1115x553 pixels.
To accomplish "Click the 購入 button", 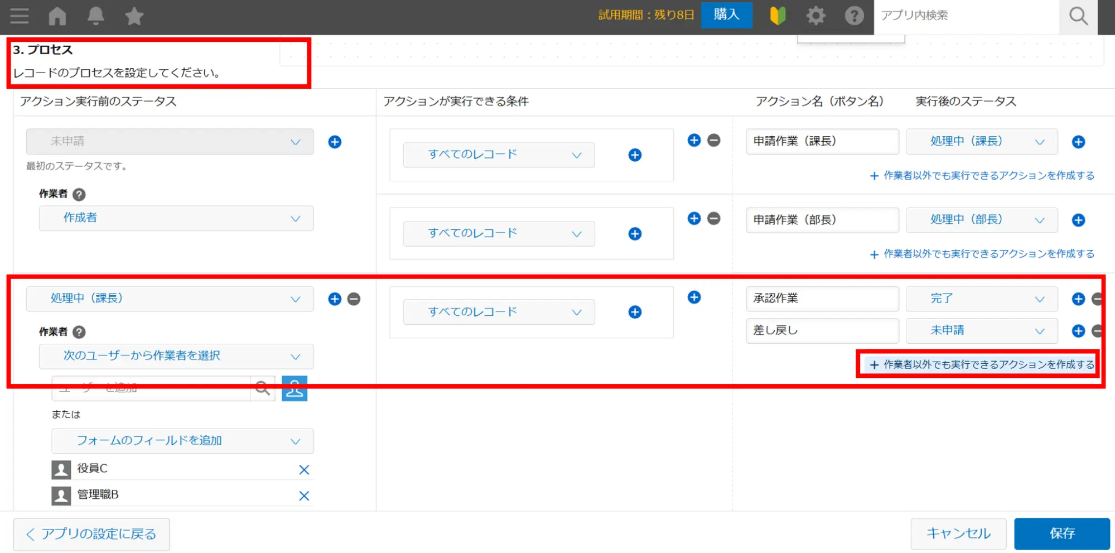I will point(726,15).
